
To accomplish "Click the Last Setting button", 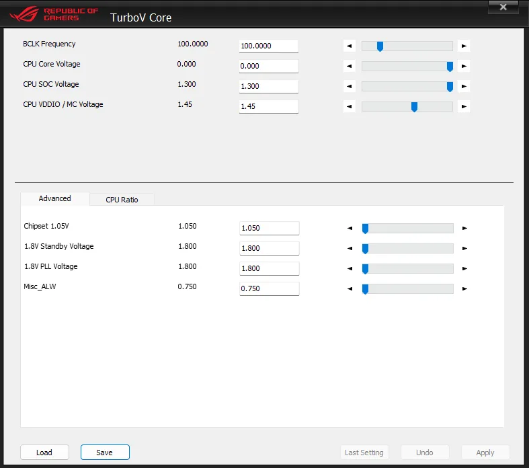I will coord(364,452).
